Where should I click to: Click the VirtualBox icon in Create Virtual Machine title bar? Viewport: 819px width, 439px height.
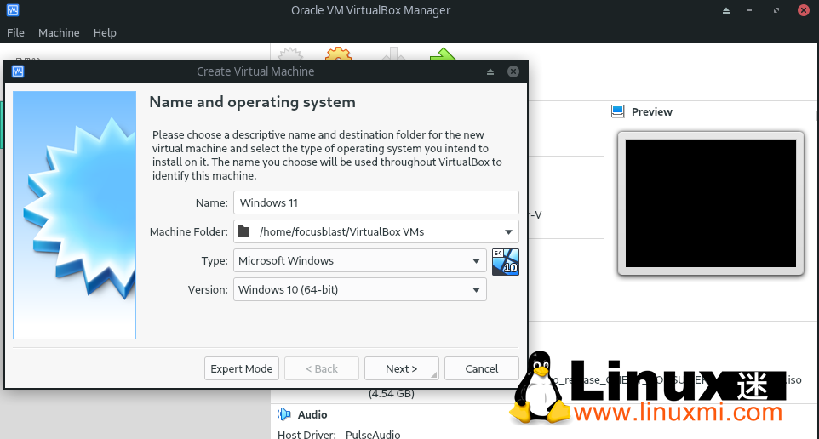pyautogui.click(x=18, y=71)
